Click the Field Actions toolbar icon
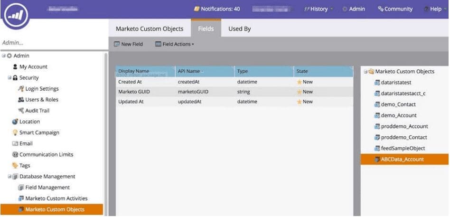 tap(158, 44)
